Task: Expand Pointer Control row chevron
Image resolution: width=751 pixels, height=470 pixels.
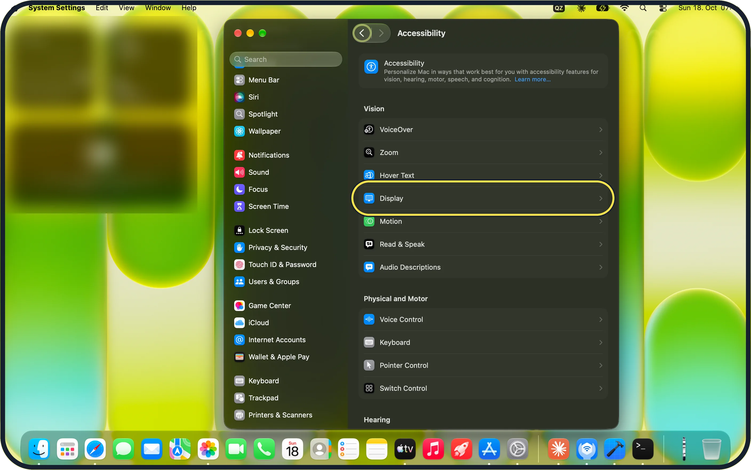Action: [601, 365]
